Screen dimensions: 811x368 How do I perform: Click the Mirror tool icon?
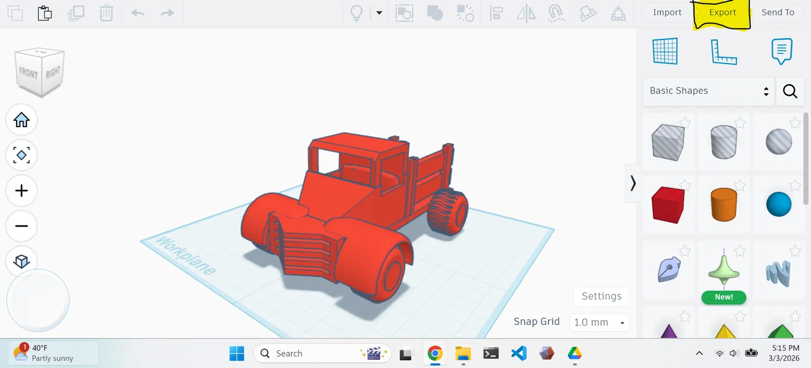[x=526, y=13]
